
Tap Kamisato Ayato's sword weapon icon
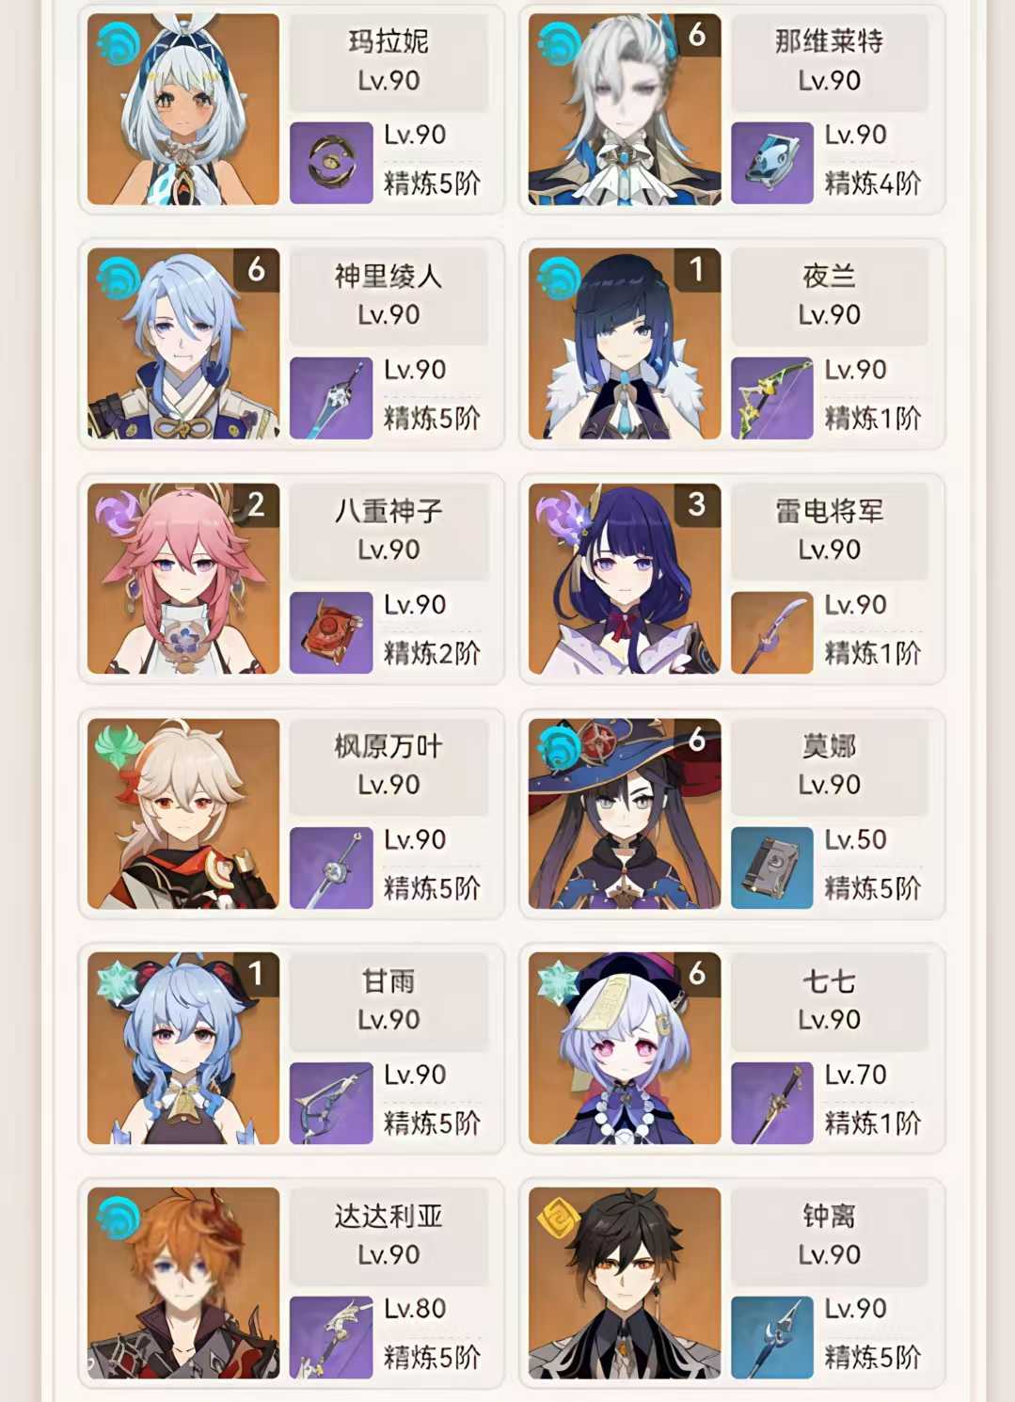coord(331,398)
